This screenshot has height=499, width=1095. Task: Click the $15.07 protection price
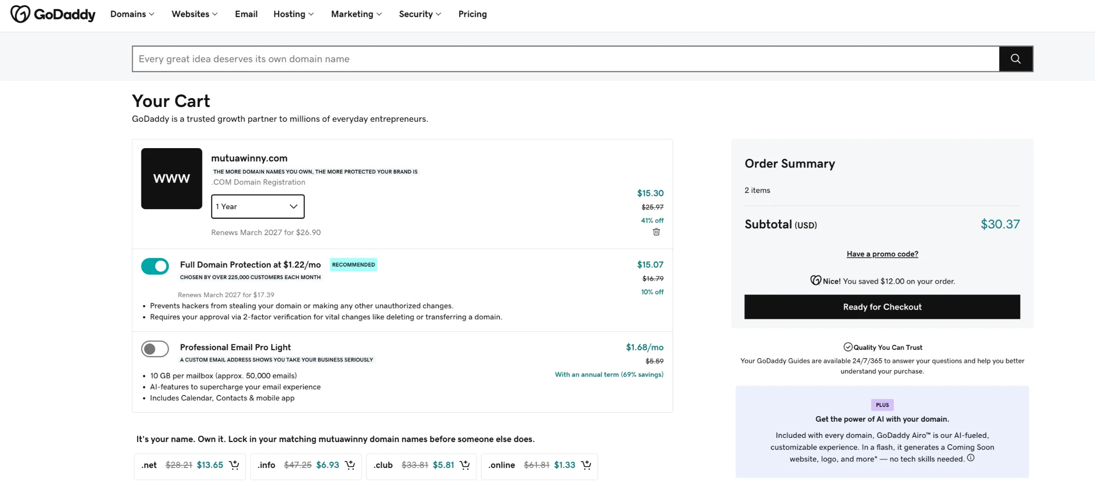(x=650, y=264)
